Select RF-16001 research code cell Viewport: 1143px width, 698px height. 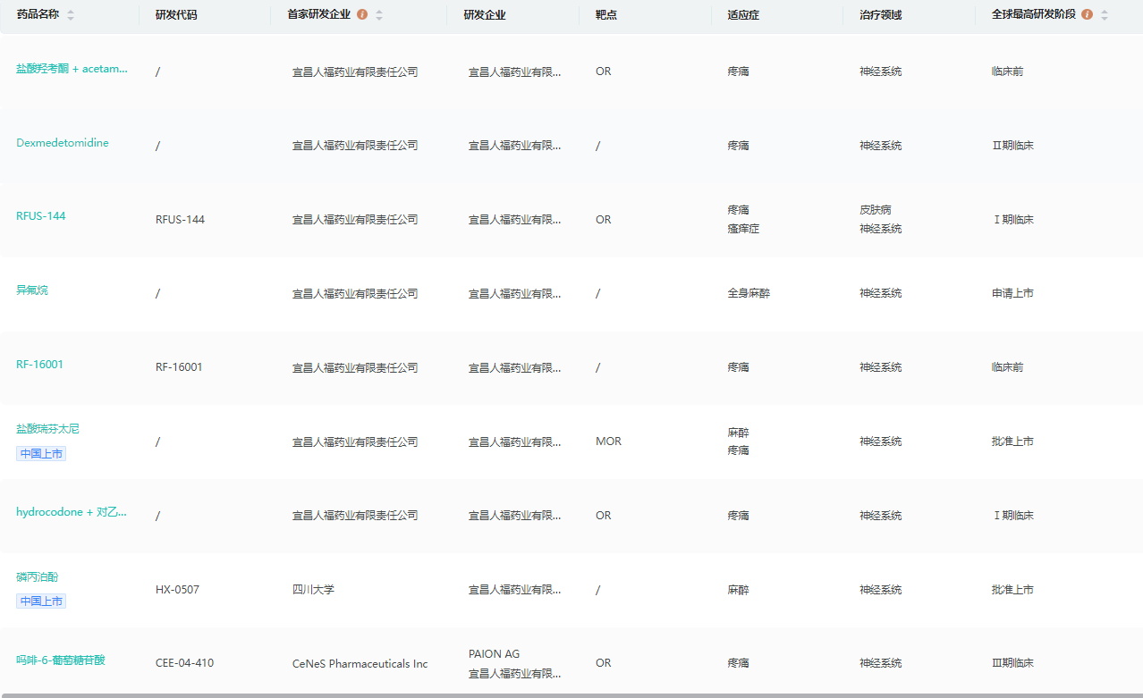179,367
